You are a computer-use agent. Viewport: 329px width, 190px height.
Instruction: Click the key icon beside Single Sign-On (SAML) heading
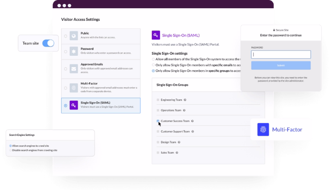(x=156, y=35)
